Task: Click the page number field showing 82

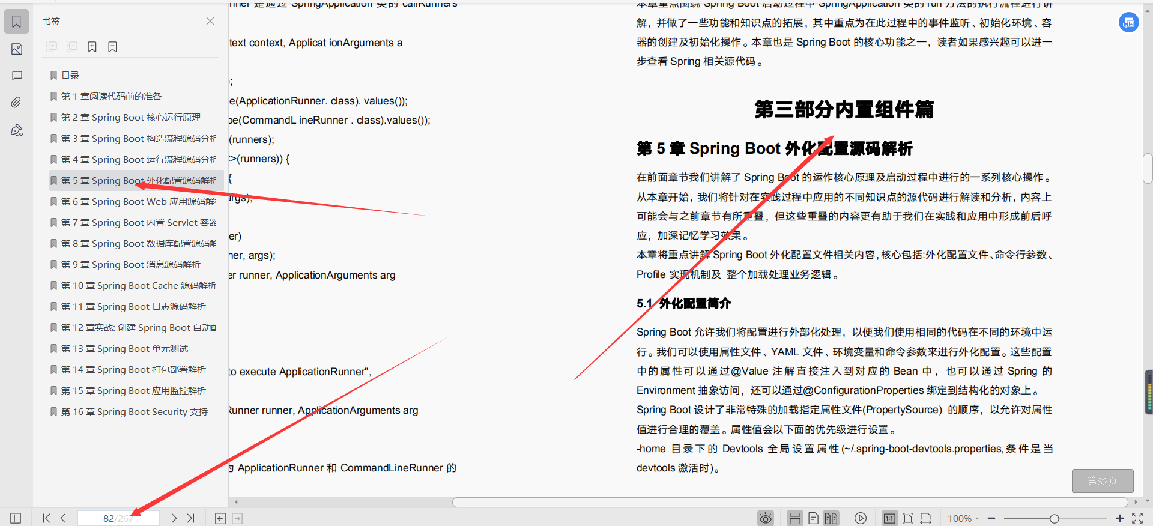Action: pos(118,518)
